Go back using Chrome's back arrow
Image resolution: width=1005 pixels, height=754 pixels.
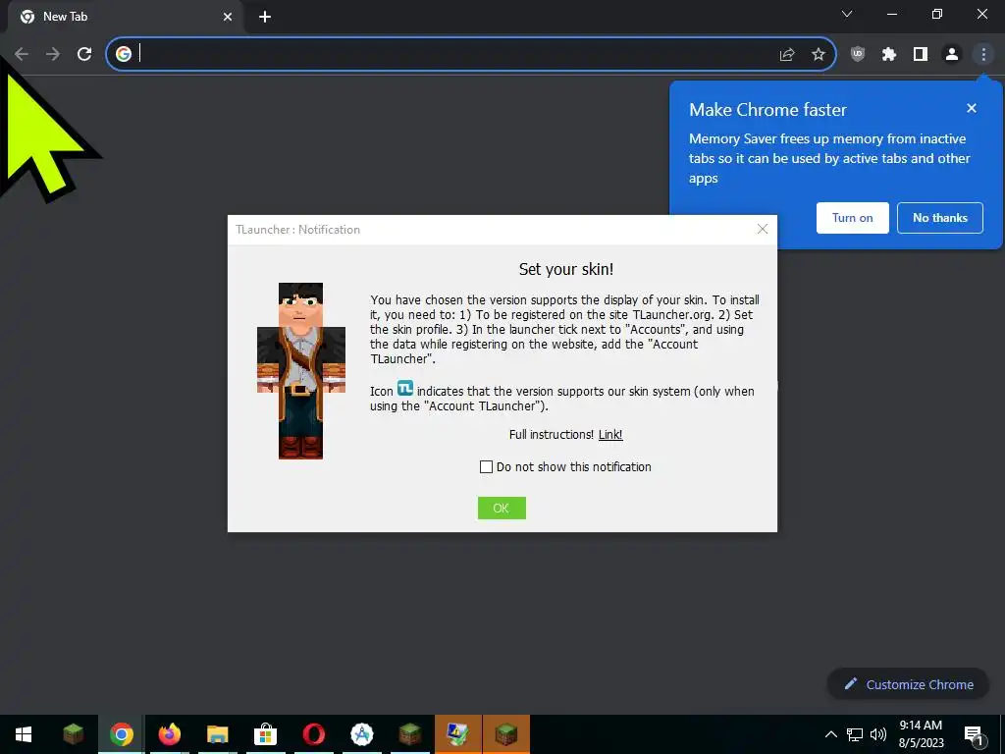[22, 54]
